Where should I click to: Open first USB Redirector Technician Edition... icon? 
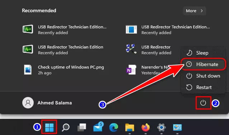click(28, 29)
